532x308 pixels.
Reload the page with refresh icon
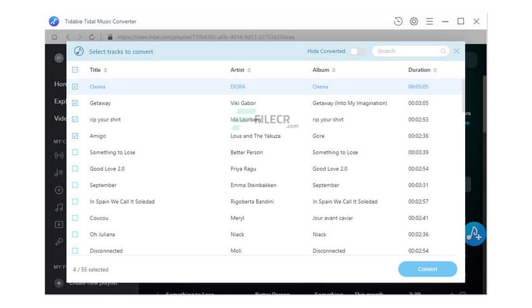pyautogui.click(x=92, y=37)
